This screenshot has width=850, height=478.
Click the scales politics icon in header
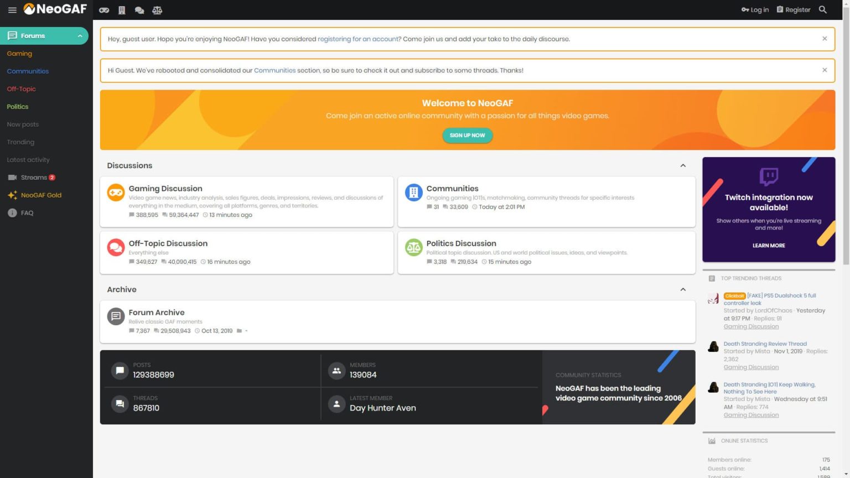[x=157, y=10]
